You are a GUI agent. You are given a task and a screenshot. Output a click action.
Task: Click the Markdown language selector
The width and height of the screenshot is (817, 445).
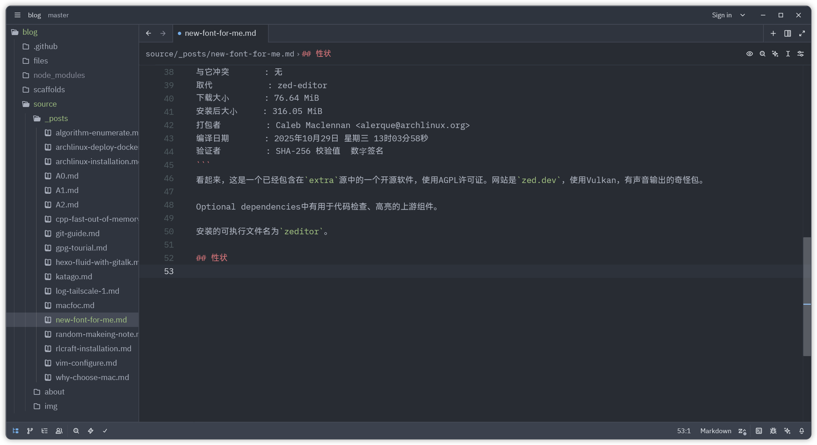click(716, 431)
